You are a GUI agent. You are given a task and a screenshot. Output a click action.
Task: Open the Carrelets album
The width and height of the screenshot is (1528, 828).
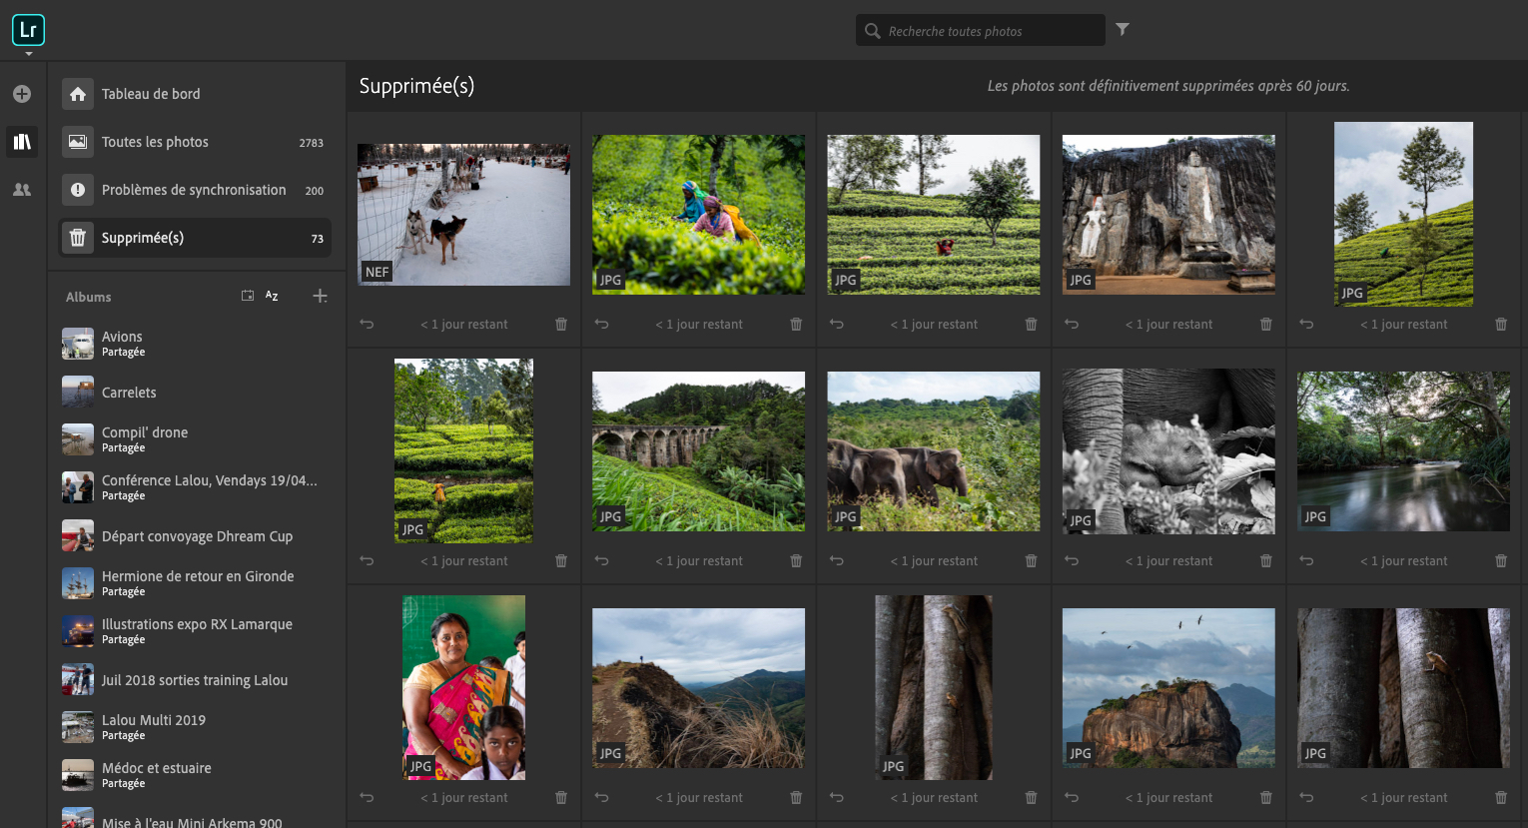[195, 393]
